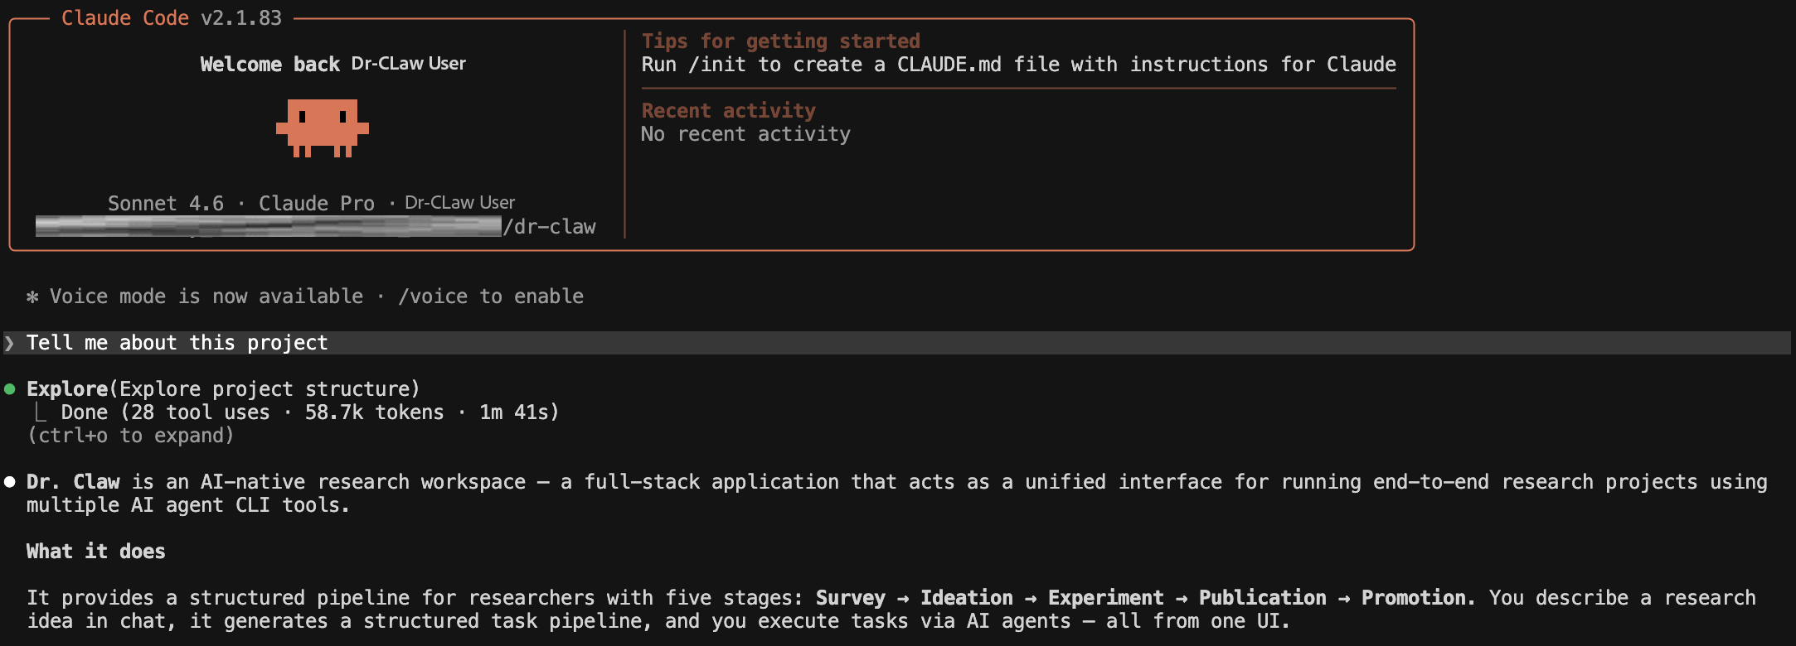The height and width of the screenshot is (646, 1796).
Task: Click the white bullet before Dr. Claw
Action: click(x=10, y=482)
